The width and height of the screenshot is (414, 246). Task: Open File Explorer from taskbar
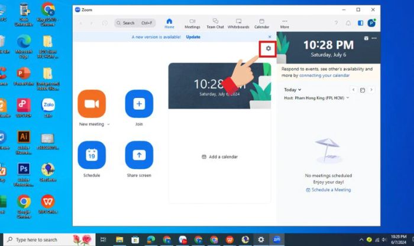click(x=119, y=240)
